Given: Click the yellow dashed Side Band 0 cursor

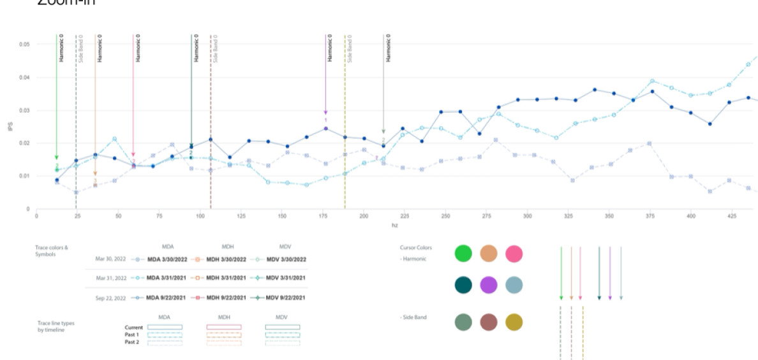Looking at the screenshot, I should (x=345, y=127).
